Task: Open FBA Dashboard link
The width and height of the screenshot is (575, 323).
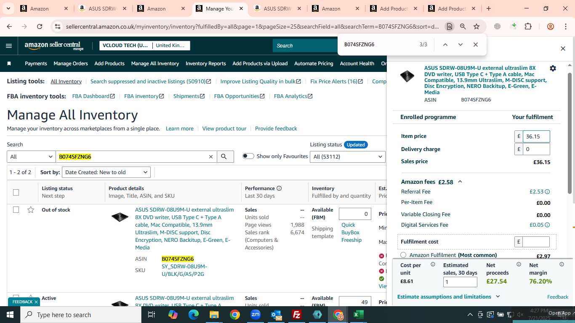Action: click(x=93, y=96)
